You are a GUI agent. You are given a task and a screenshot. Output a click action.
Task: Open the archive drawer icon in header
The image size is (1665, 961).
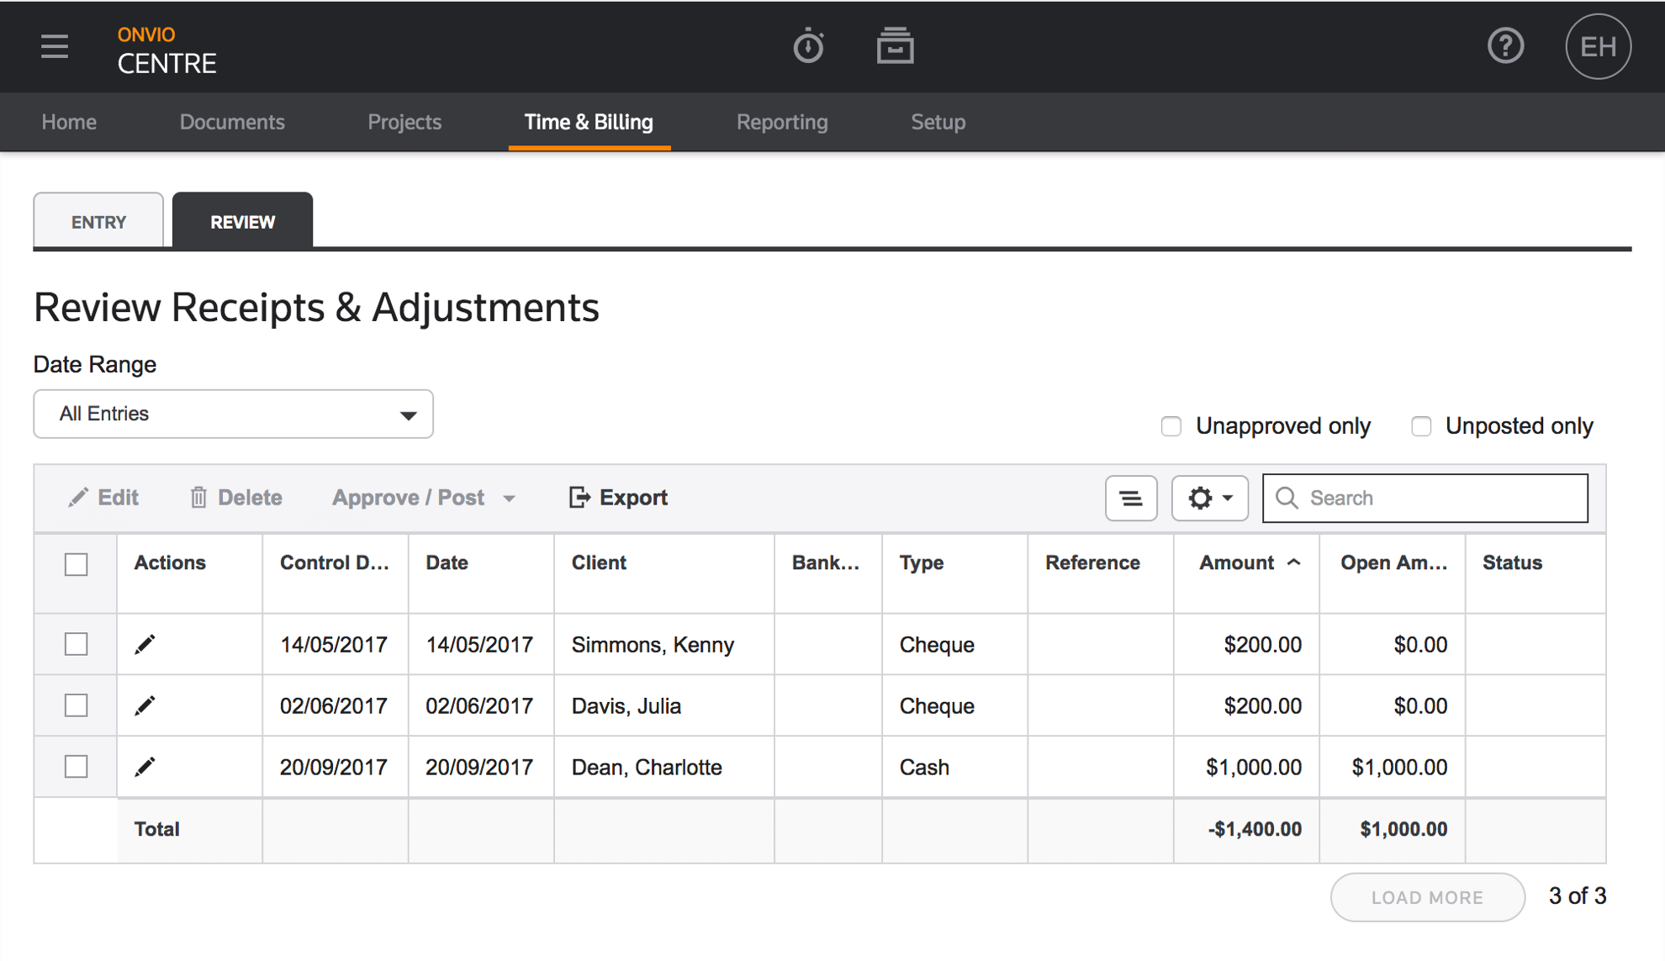click(895, 46)
